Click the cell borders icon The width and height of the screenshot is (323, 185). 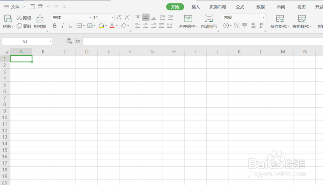(79, 25)
